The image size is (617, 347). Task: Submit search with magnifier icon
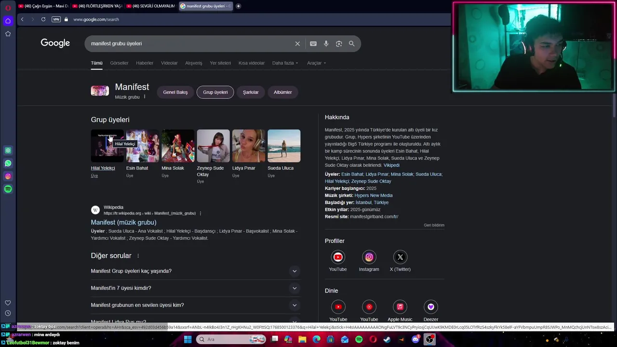352,43
